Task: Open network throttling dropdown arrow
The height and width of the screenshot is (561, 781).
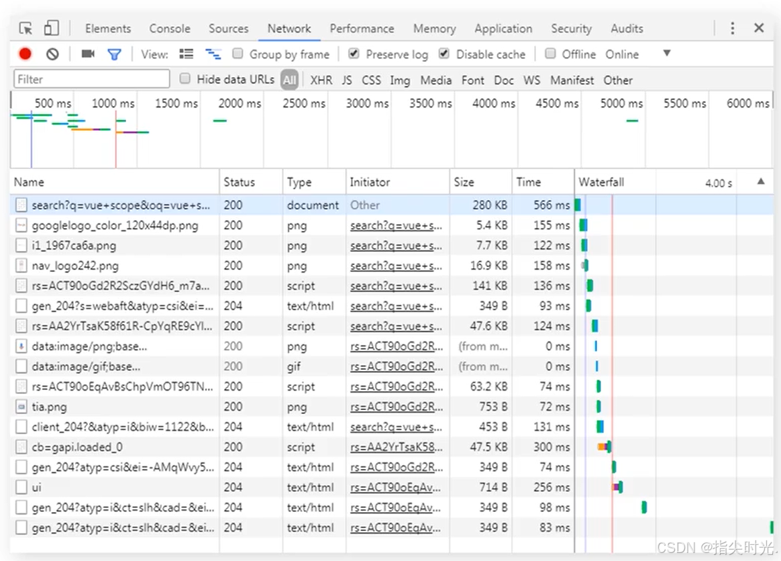Action: pos(667,53)
